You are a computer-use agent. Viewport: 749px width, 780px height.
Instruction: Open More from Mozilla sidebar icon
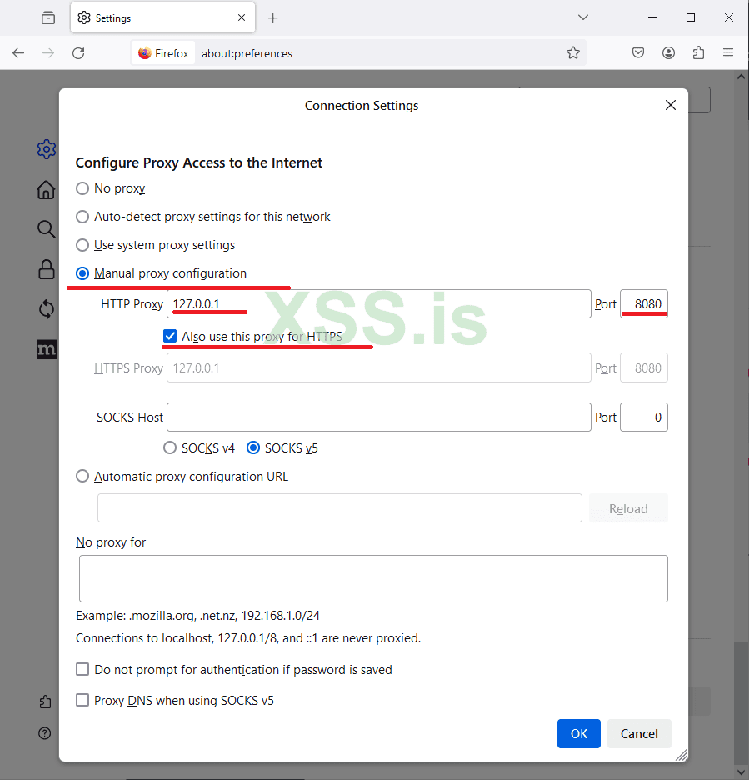click(47, 349)
